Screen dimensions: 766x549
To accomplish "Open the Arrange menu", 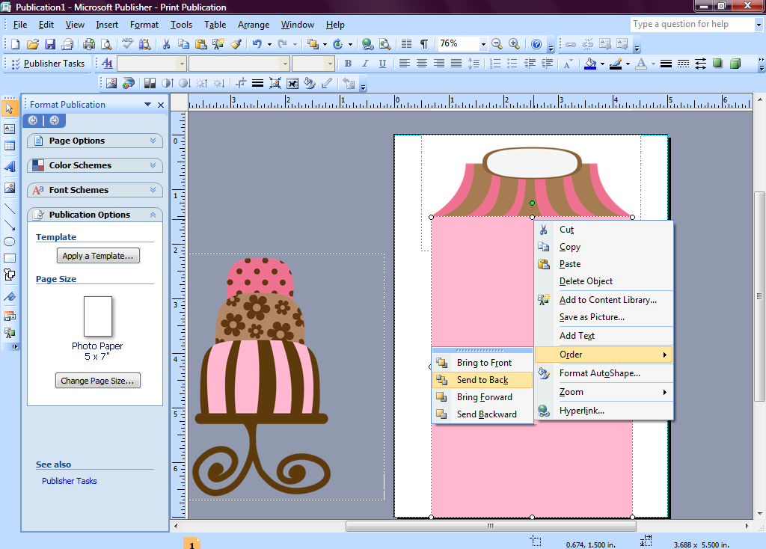I will tap(254, 24).
